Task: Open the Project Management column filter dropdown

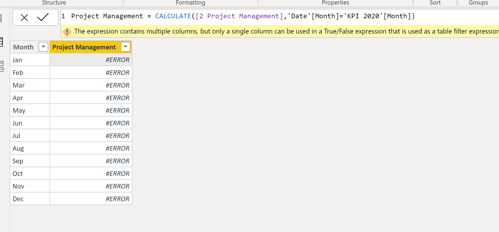Action: (126, 47)
